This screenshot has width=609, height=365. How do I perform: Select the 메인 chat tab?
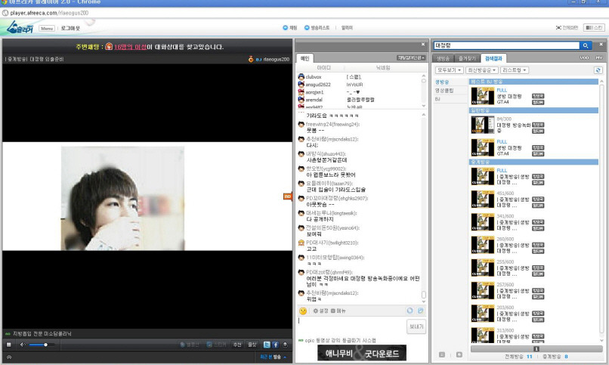(x=305, y=58)
